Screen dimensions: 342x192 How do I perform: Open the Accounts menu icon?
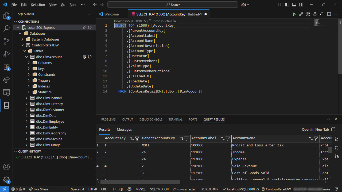pyautogui.click(x=6, y=167)
